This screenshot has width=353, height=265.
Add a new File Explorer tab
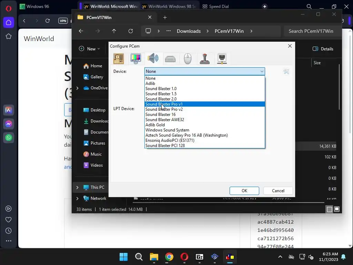click(x=165, y=17)
